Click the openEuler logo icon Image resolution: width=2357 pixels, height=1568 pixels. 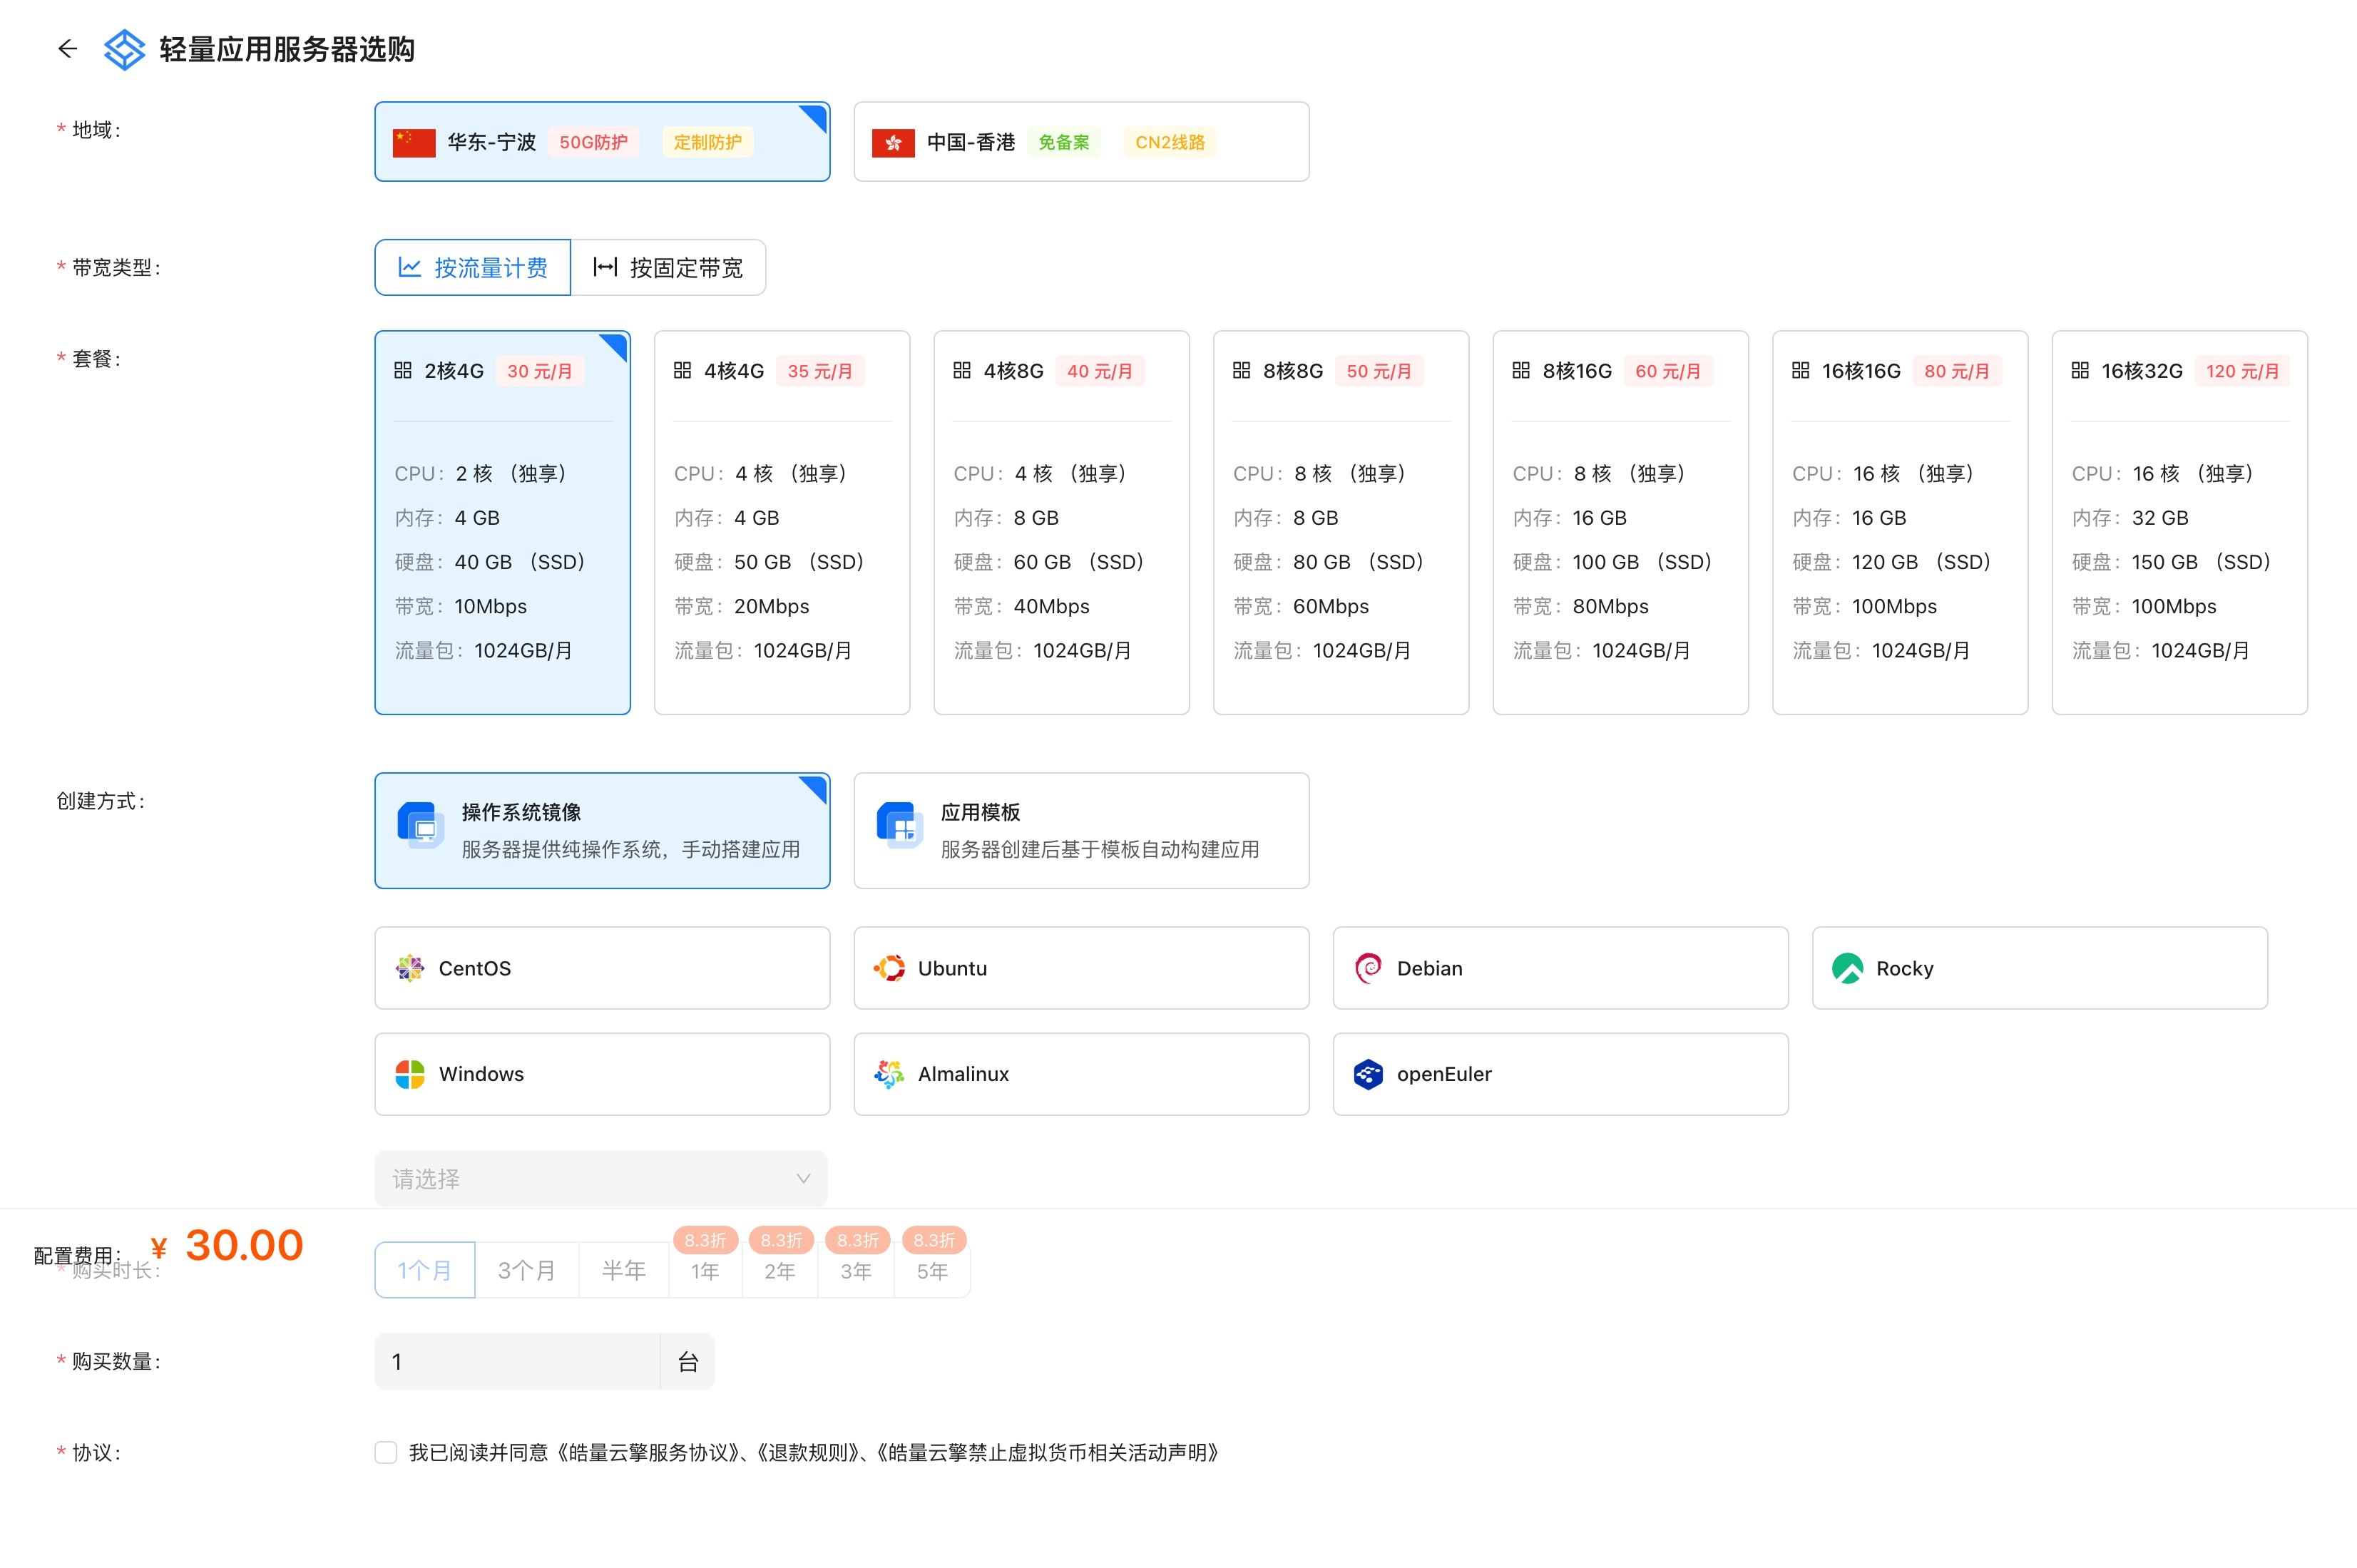tap(1368, 1074)
